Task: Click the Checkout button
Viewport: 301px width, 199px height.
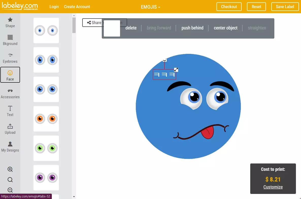Action: pos(229,7)
